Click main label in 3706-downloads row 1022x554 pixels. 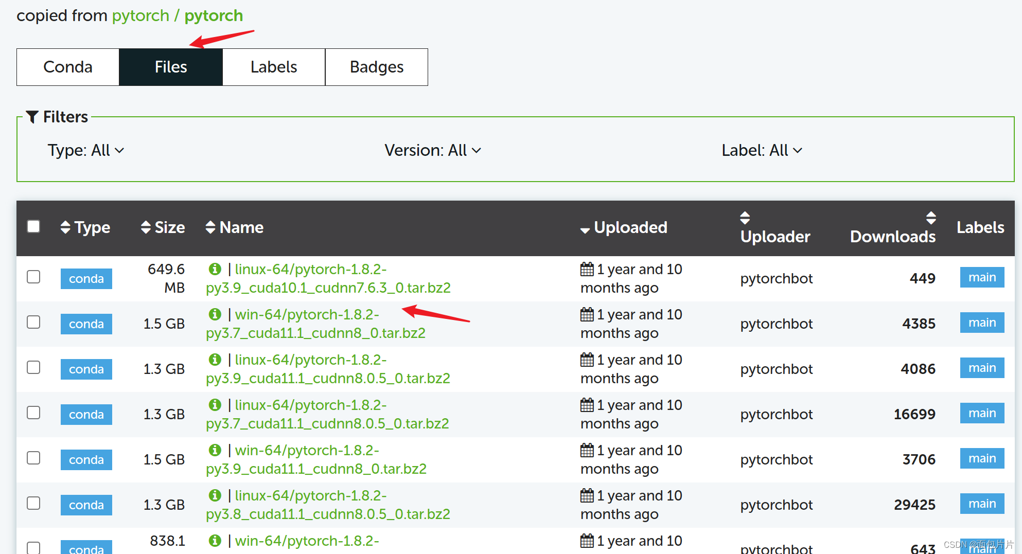[x=982, y=458]
